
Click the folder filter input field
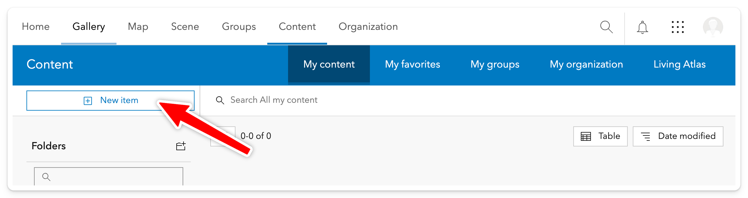click(x=113, y=177)
